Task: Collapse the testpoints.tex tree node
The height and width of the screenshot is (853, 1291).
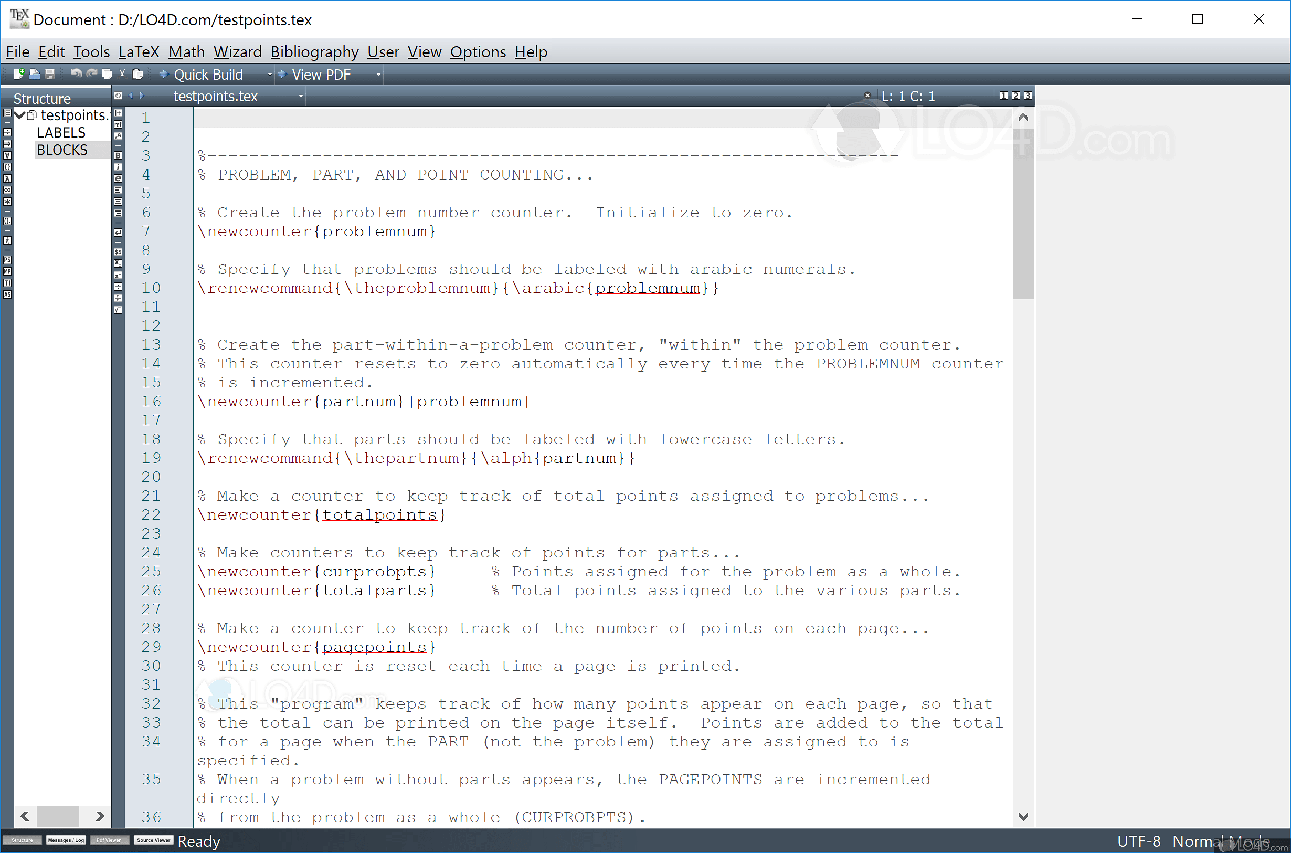Action: (19, 115)
